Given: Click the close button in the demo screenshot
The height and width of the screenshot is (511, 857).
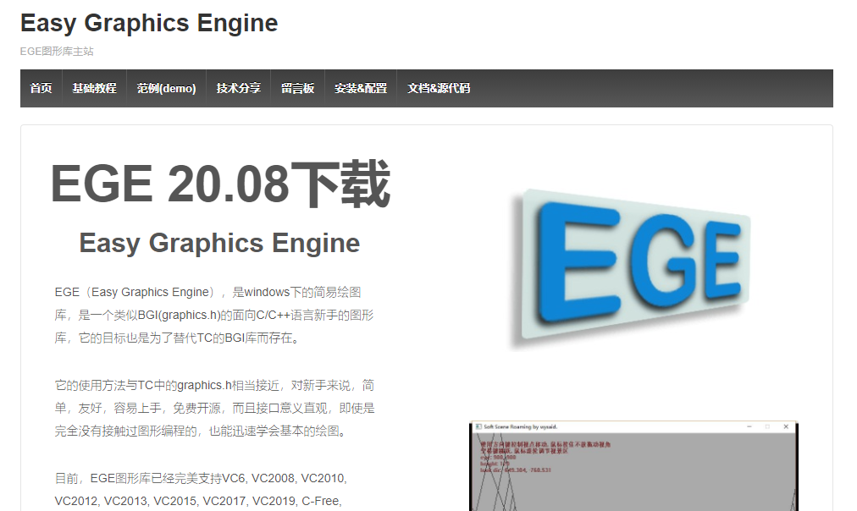Looking at the screenshot, I should click(x=785, y=426).
